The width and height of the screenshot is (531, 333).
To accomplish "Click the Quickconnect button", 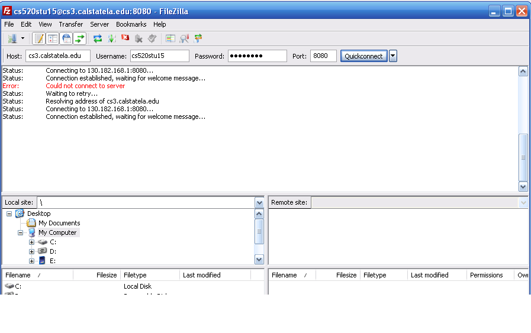I will pos(364,56).
